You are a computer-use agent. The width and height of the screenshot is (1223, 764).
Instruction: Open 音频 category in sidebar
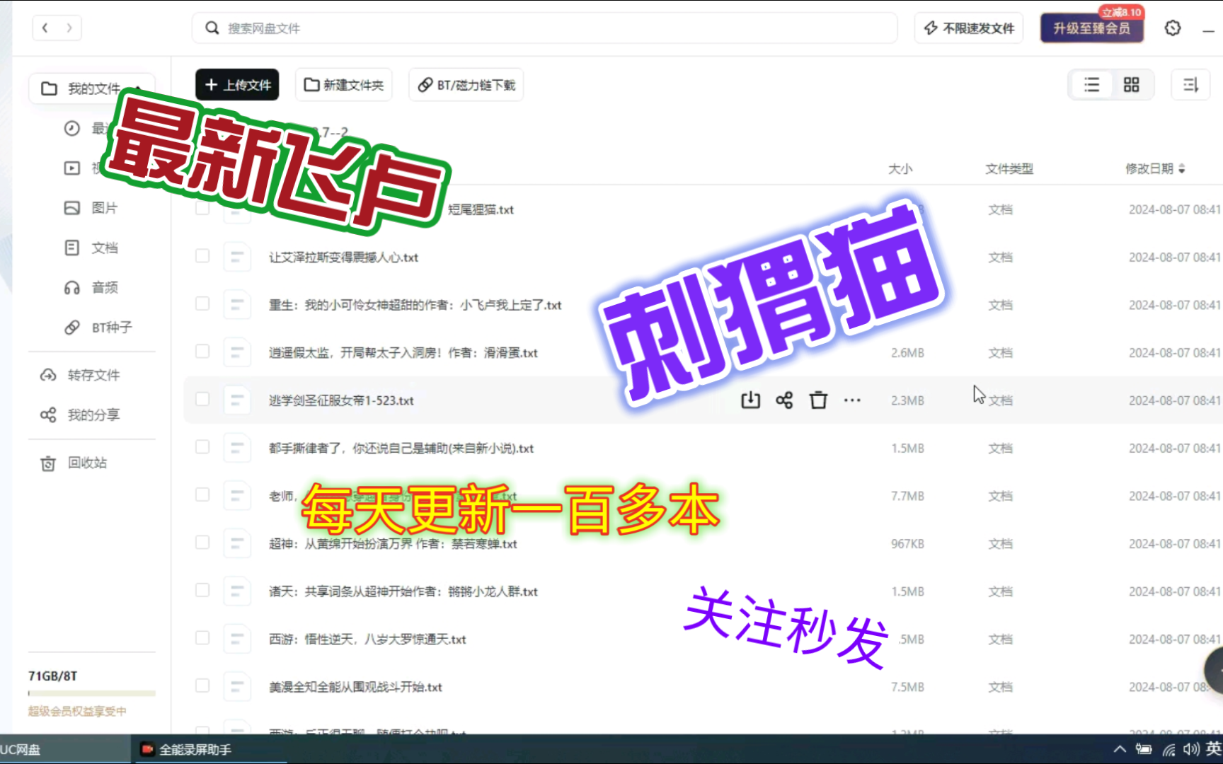[104, 287]
